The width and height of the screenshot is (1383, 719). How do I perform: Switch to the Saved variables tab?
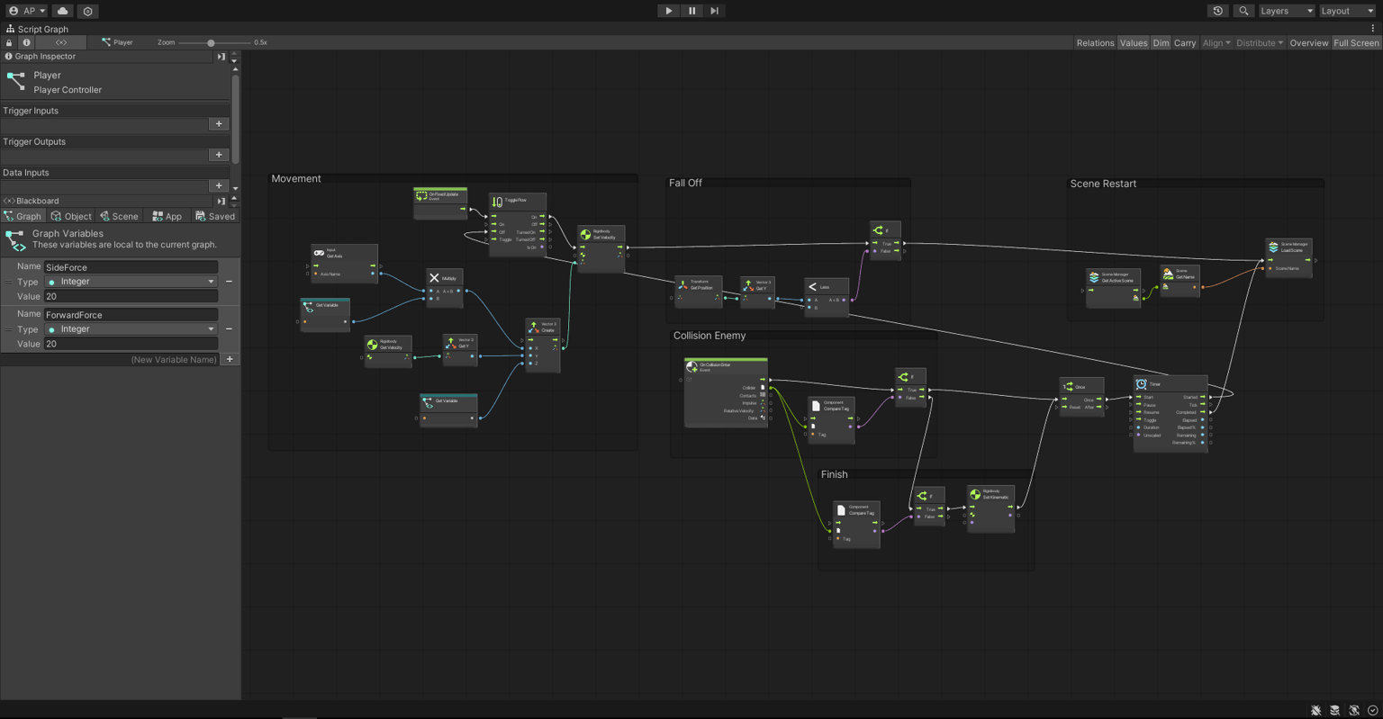pyautogui.click(x=215, y=216)
